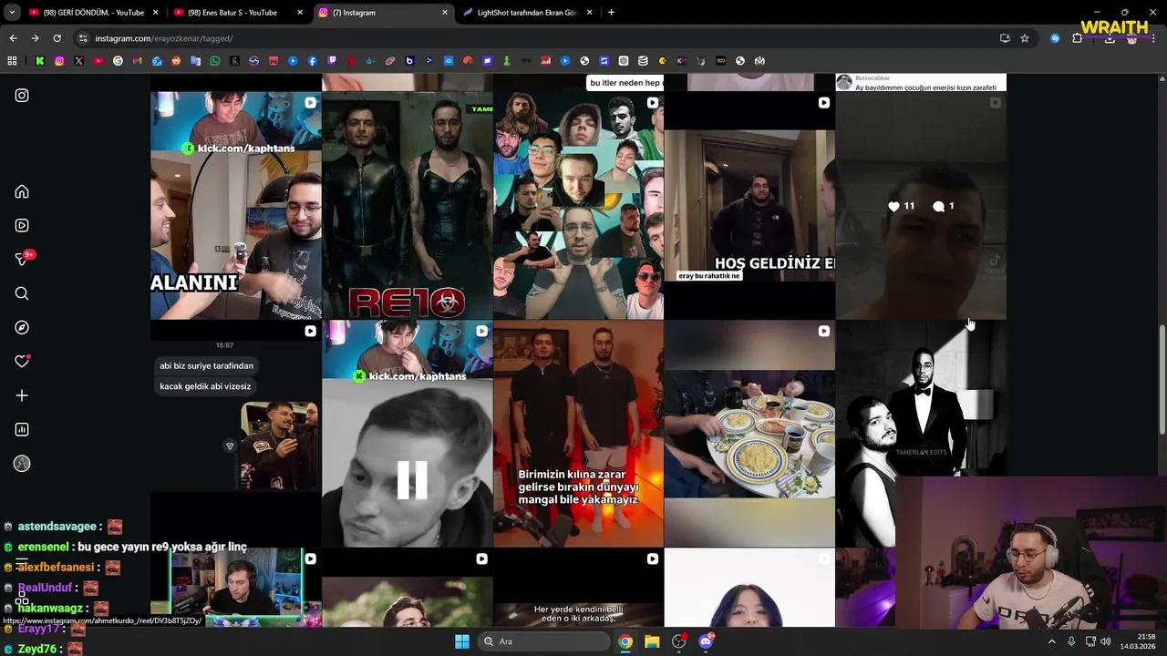Viewport: 1167px width, 656px height.
Task: Open Instagram notifications heart icon
Action: pyautogui.click(x=22, y=362)
